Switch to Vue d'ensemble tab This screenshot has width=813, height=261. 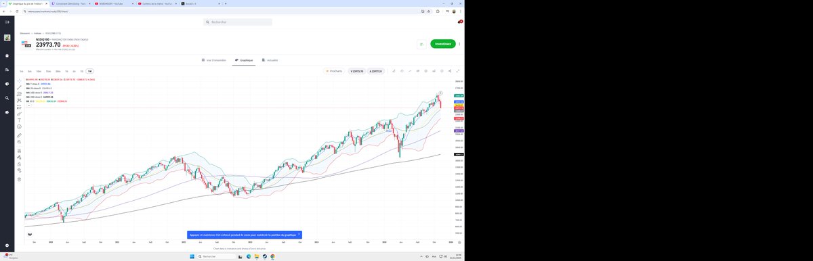(x=213, y=60)
